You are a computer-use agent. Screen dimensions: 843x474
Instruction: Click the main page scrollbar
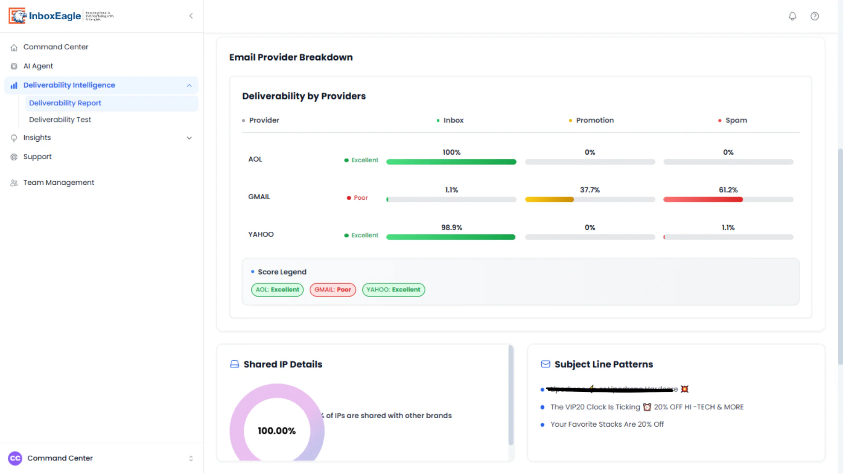840,257
